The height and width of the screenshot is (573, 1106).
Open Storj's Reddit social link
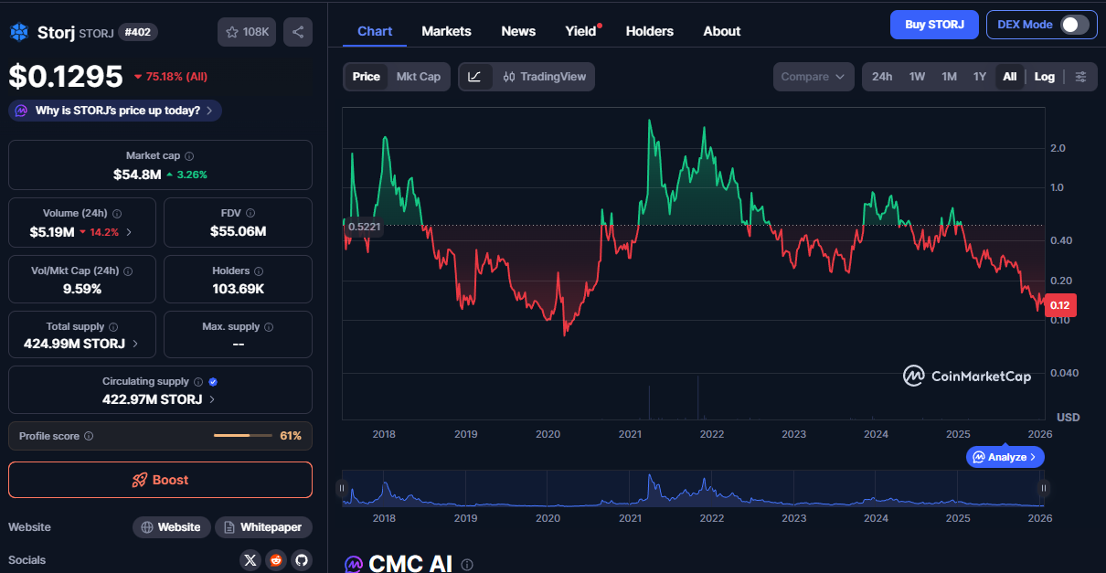275,559
